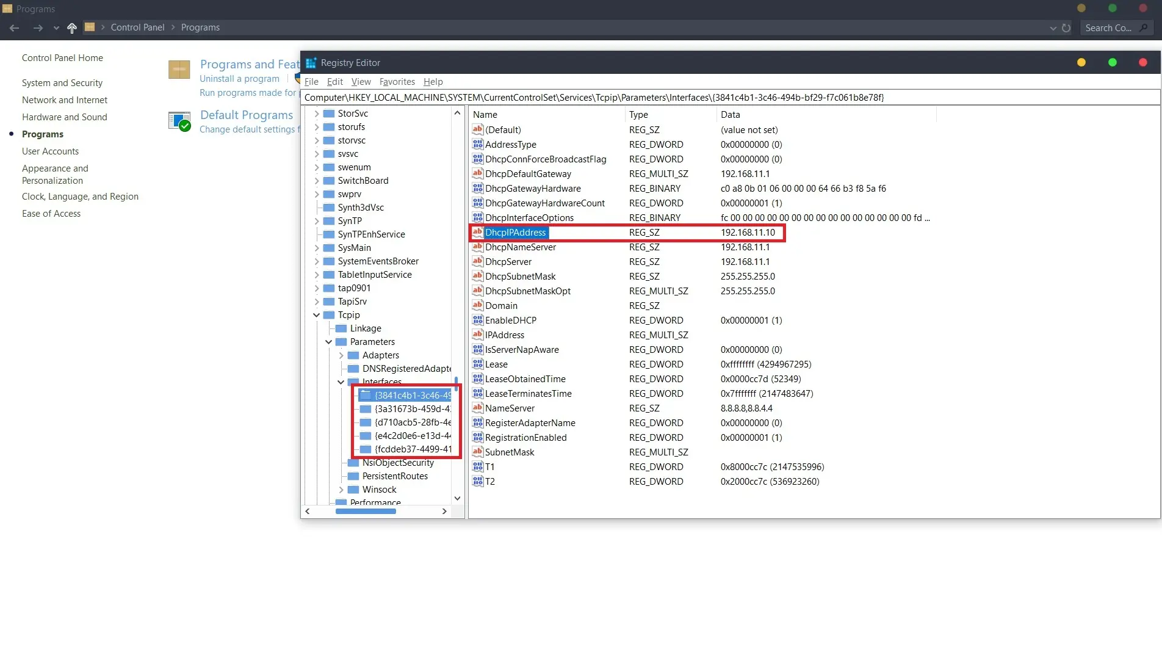Click the SubnetMask value icon
Screen dimensions: 1162x652
(x=478, y=452)
